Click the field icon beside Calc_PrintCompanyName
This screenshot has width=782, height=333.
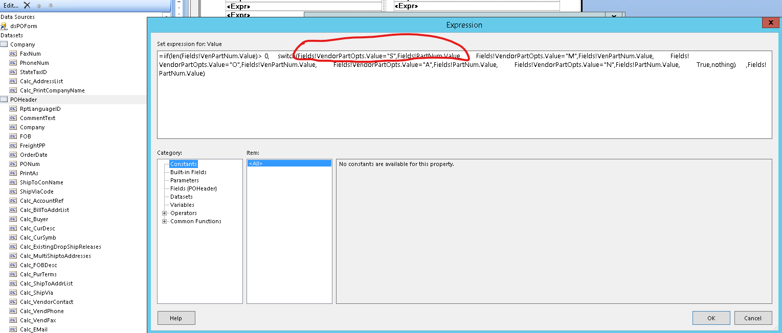[13, 90]
